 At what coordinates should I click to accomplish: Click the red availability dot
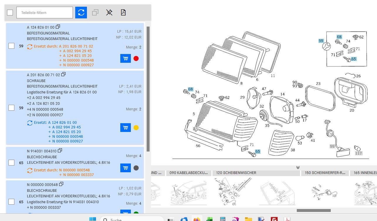pos(136,58)
